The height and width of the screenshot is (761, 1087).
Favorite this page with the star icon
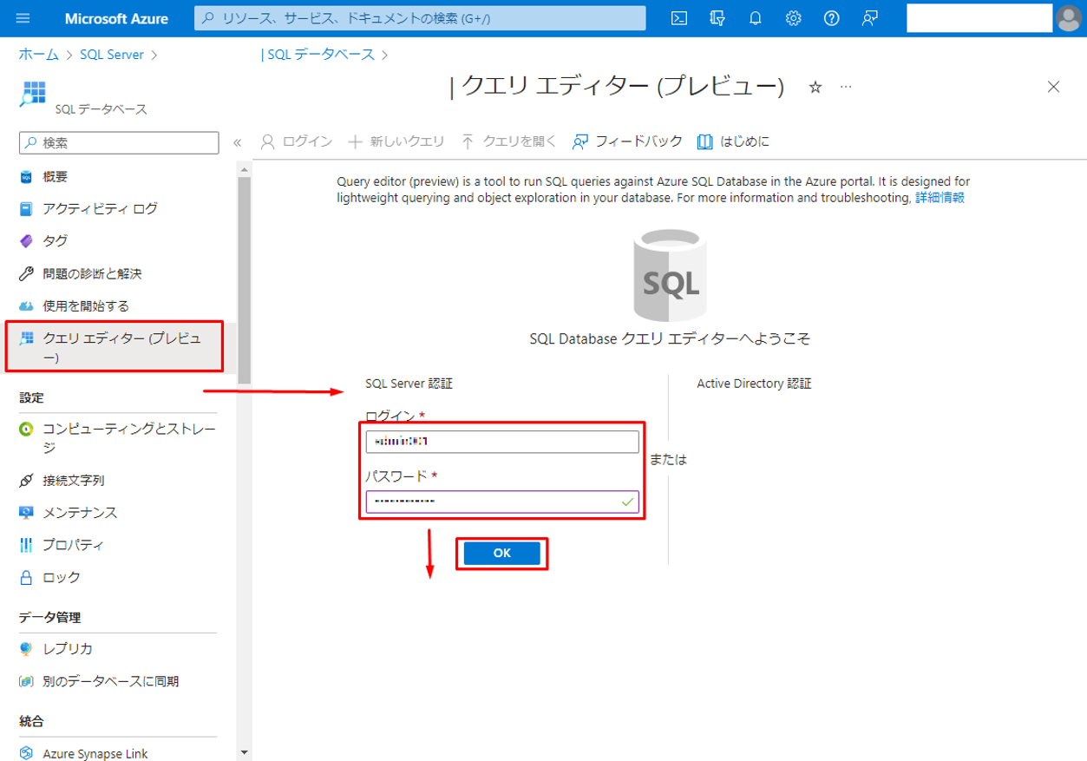coord(815,87)
